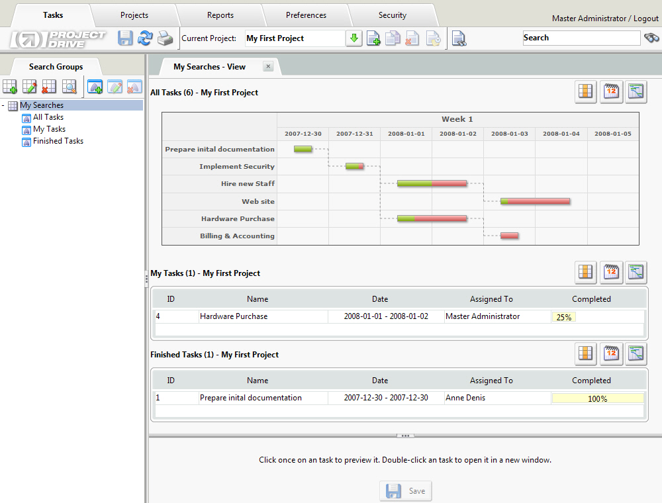Viewport: 662px width, 503px height.
Task: Switch Finished Tasks section to calendar view
Action: (611, 353)
